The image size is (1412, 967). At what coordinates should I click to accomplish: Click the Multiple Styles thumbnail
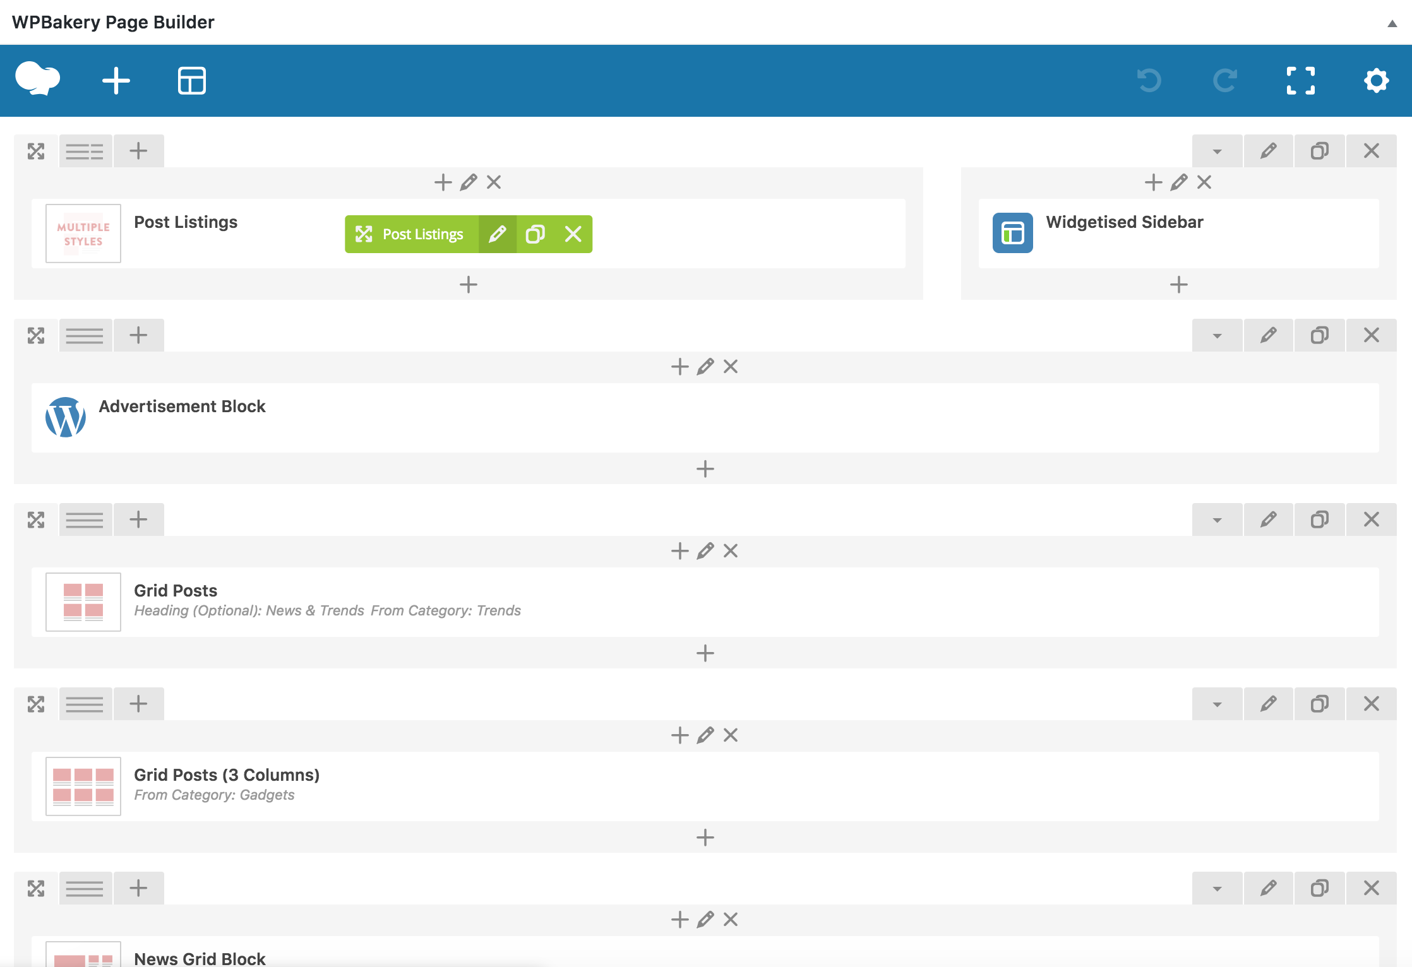click(83, 234)
